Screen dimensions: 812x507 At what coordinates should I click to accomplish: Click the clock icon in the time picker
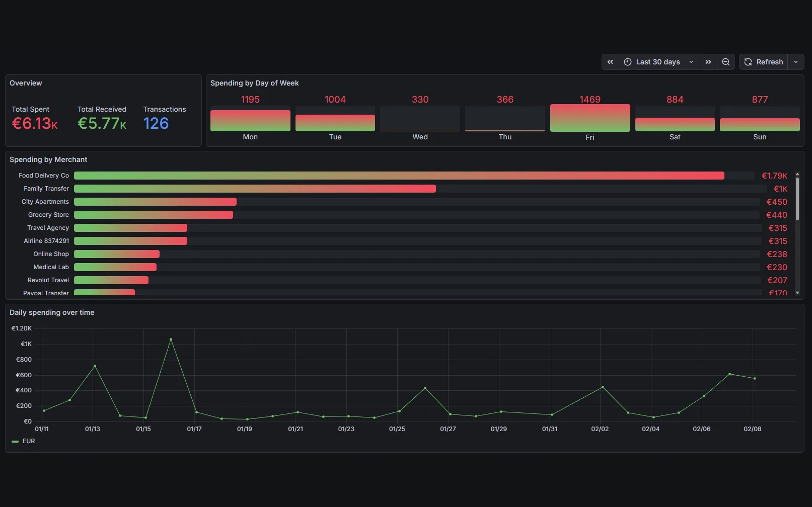tap(627, 61)
